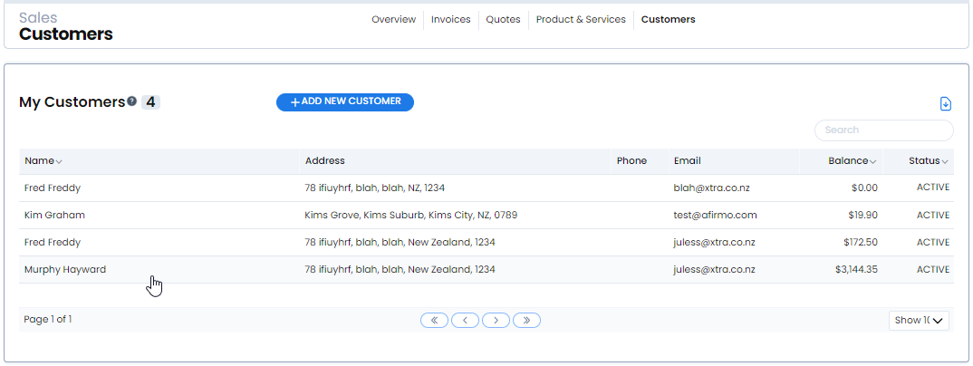Open the Product & Services tab
This screenshot has width=973, height=366.
[581, 19]
